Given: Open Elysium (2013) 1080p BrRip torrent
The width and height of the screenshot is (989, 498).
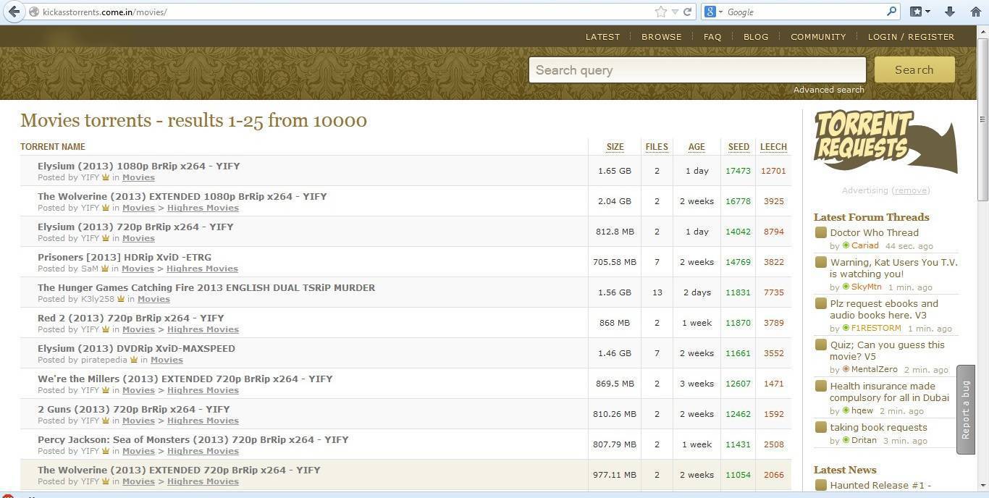Looking at the screenshot, I should coord(138,166).
